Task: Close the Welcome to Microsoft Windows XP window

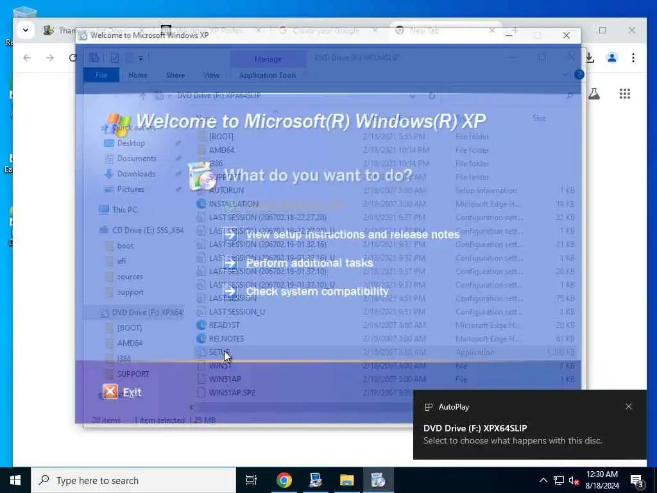Action: 566,36
